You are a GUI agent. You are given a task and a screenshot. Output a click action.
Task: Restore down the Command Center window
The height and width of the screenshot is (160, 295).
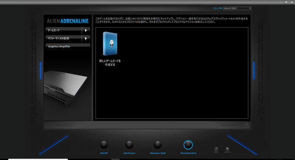click(x=286, y=2)
